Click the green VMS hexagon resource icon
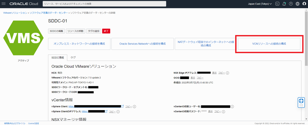This screenshot has height=125, width=308. (23, 37)
